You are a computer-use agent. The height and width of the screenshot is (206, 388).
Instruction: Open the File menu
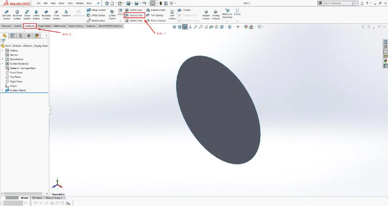click(x=39, y=3)
